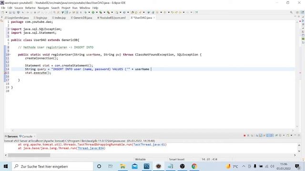
Task: Select the Java EE perspective icon
Action: pyautogui.click(x=303, y=12)
